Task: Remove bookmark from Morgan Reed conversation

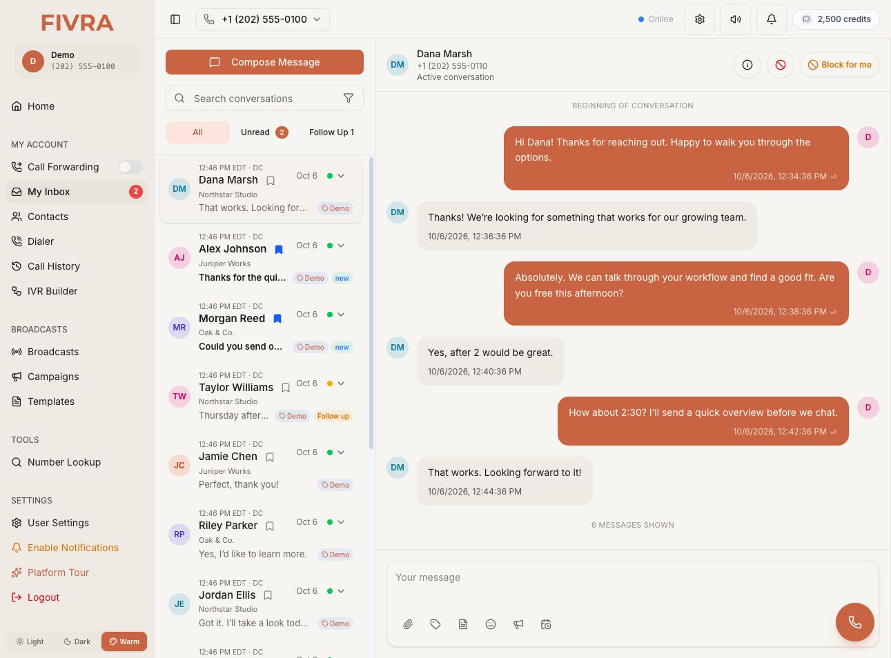Action: (277, 319)
